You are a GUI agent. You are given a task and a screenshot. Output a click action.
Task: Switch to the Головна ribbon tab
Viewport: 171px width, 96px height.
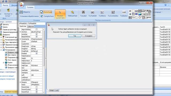coord(30,7)
